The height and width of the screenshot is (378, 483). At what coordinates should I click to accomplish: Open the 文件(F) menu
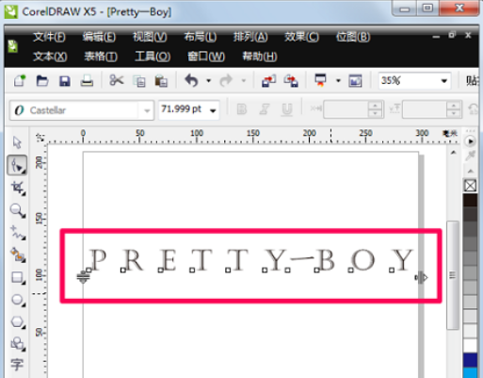pyautogui.click(x=49, y=37)
